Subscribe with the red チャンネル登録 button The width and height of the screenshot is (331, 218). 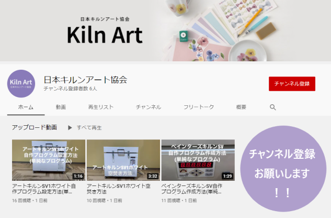[x=292, y=84]
